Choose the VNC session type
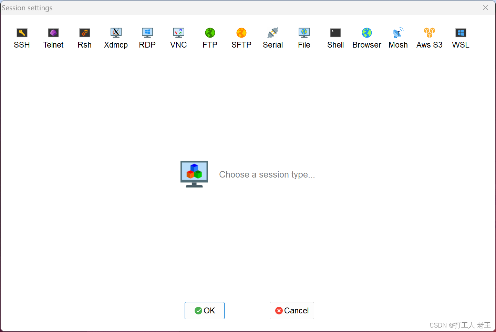Image resolution: width=496 pixels, height=332 pixels. click(x=179, y=38)
